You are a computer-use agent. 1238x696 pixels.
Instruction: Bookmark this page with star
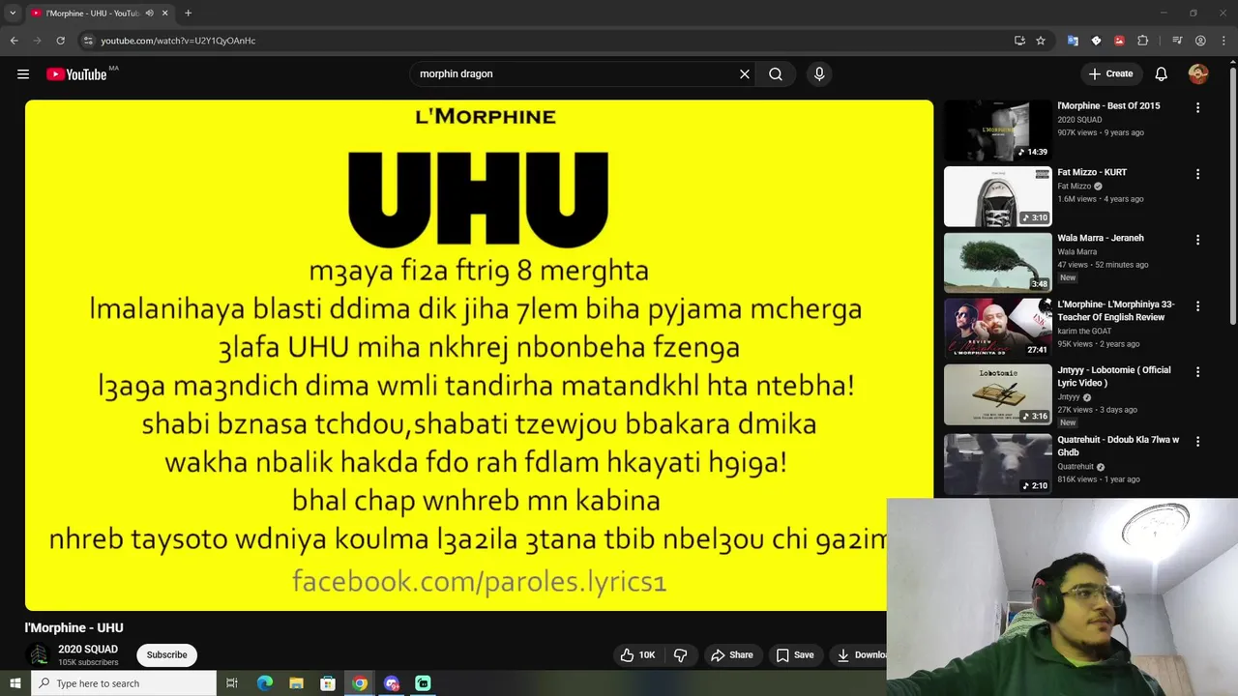pos(1041,41)
